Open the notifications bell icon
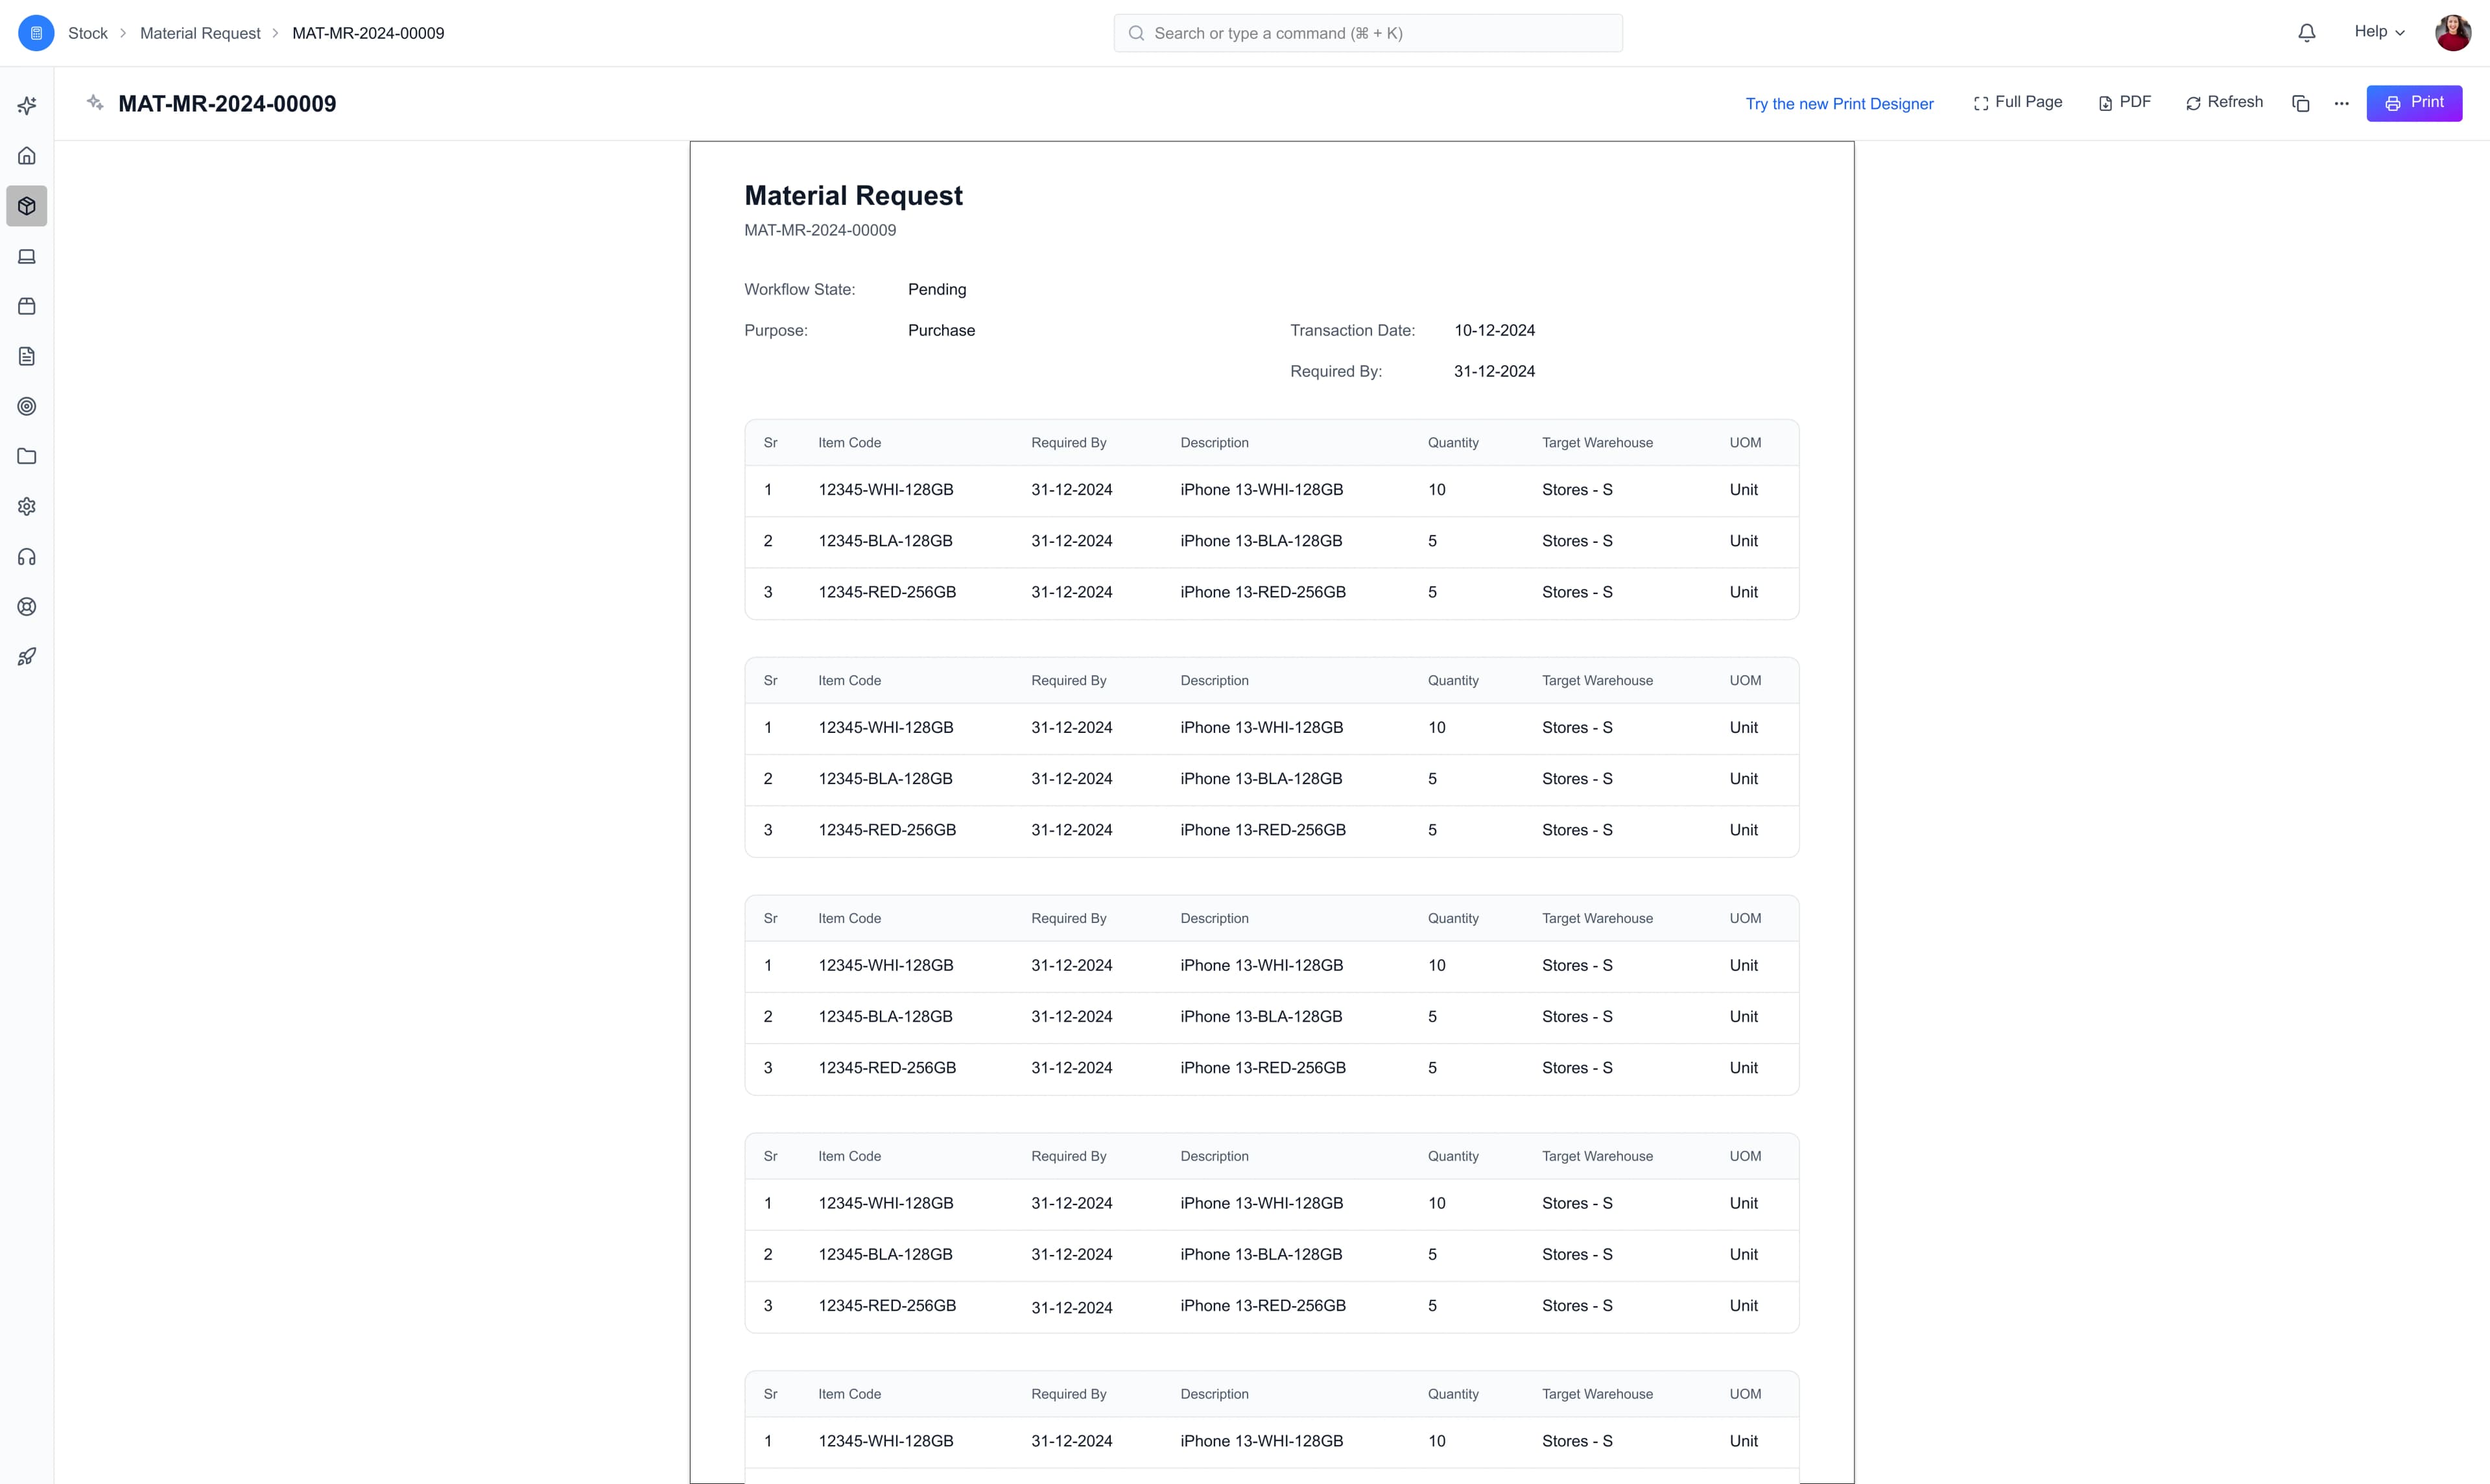The image size is (2490, 1484). point(2306,32)
